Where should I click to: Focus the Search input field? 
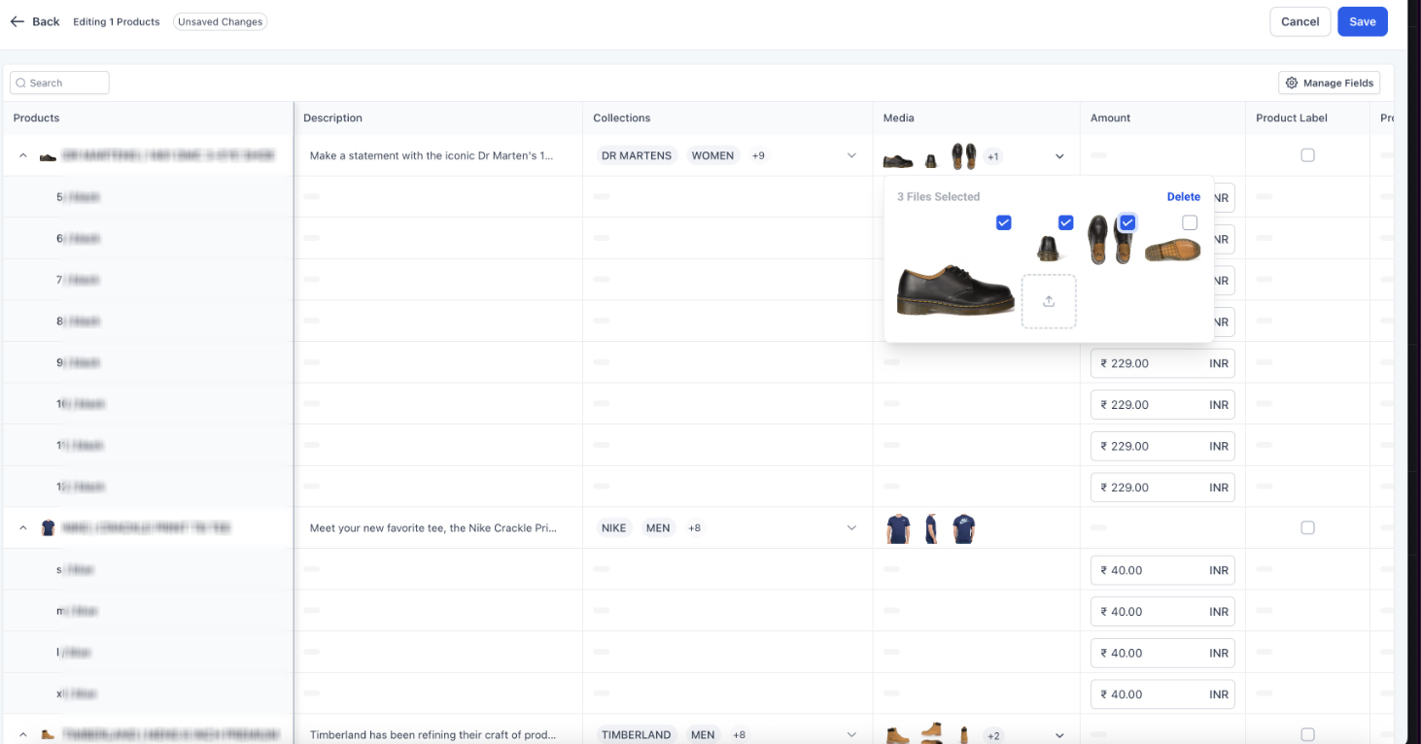coord(59,84)
